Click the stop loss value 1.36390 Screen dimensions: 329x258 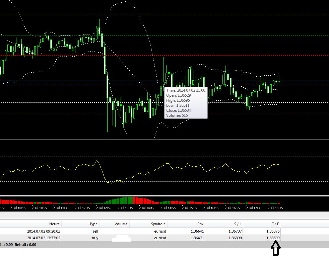pyautogui.click(x=235, y=238)
